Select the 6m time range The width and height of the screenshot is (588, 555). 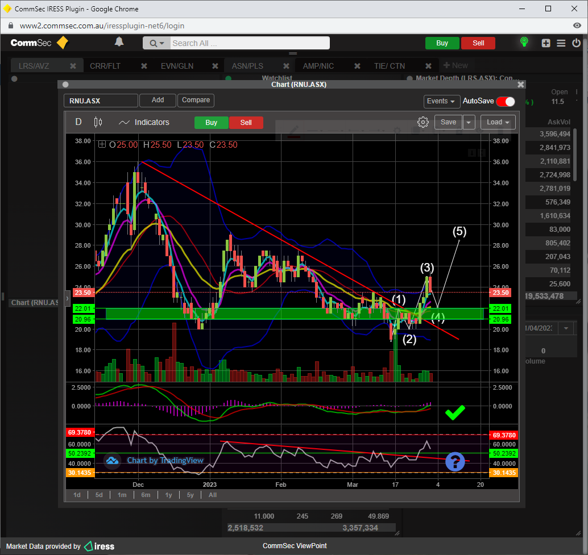[146, 495]
